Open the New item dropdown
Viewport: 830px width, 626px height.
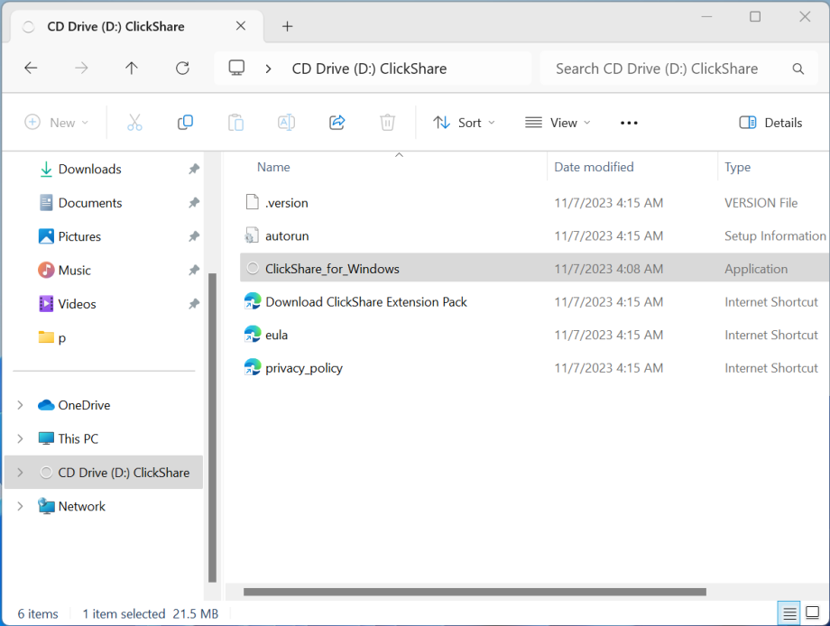57,123
